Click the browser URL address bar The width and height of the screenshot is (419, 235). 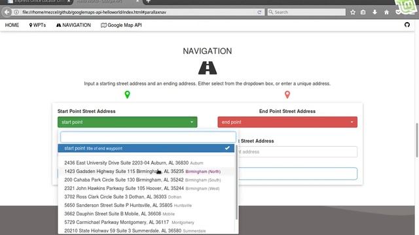(x=136, y=12)
